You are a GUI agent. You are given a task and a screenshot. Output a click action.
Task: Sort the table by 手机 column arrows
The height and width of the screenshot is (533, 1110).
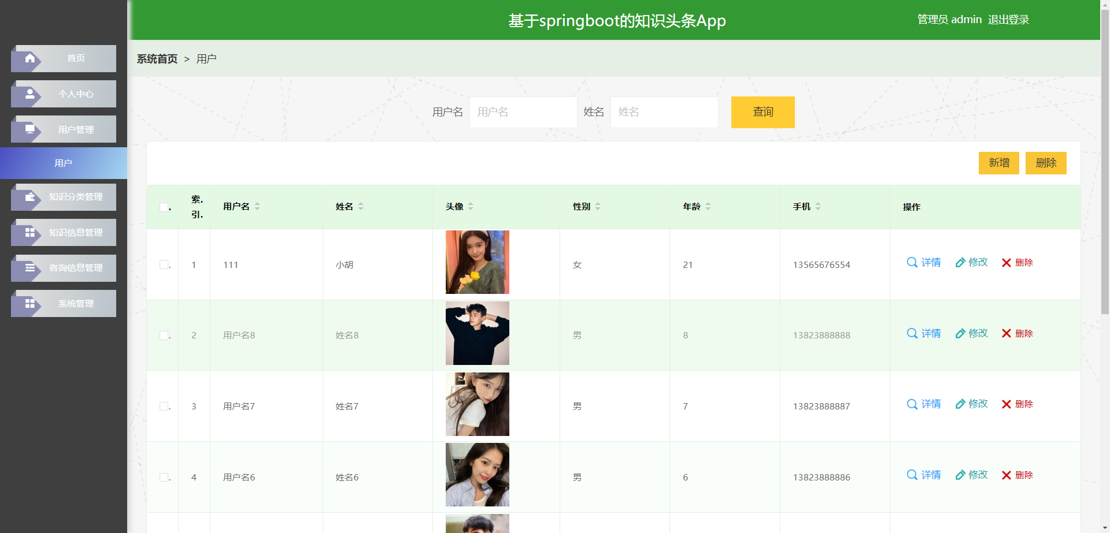[x=818, y=206]
